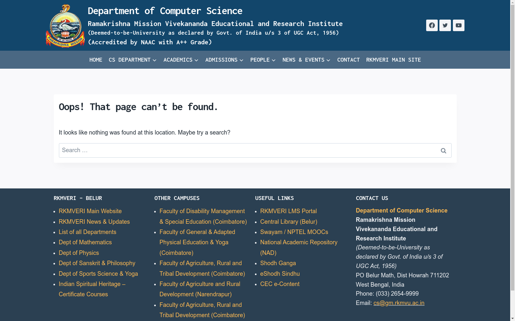Go to the Home menu item
The image size is (515, 321).
96,60
